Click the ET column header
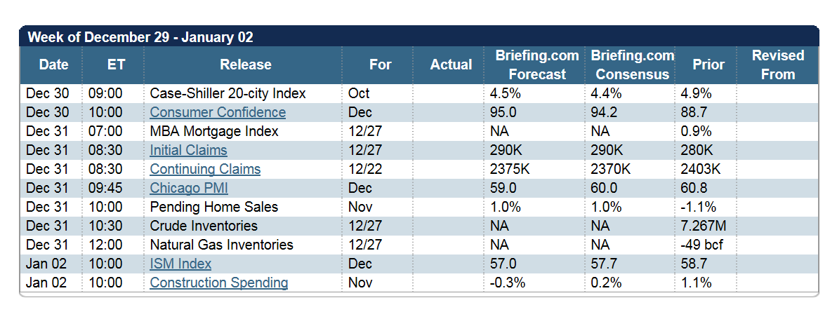Screen dimensions: 837x312 click(x=116, y=65)
